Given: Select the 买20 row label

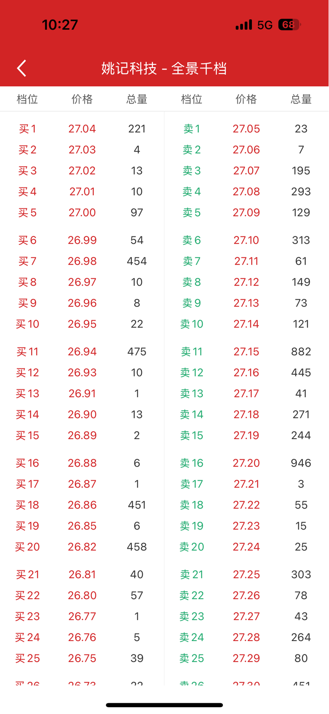Looking at the screenshot, I should [x=27, y=547].
